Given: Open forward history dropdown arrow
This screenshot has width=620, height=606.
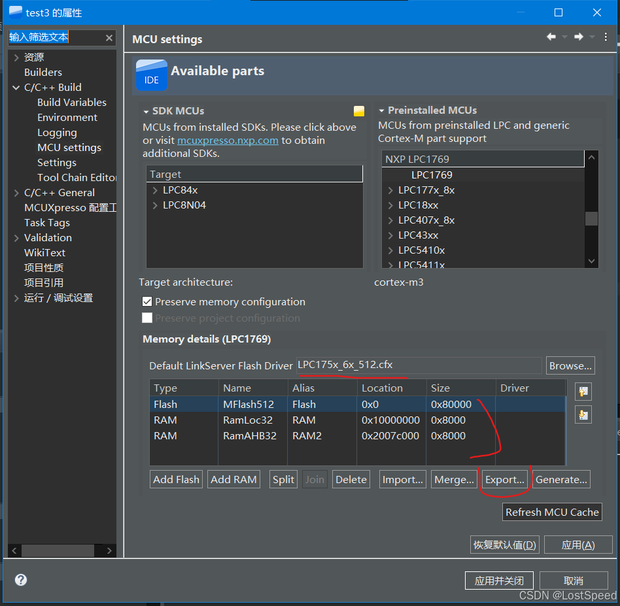Looking at the screenshot, I should [x=592, y=37].
